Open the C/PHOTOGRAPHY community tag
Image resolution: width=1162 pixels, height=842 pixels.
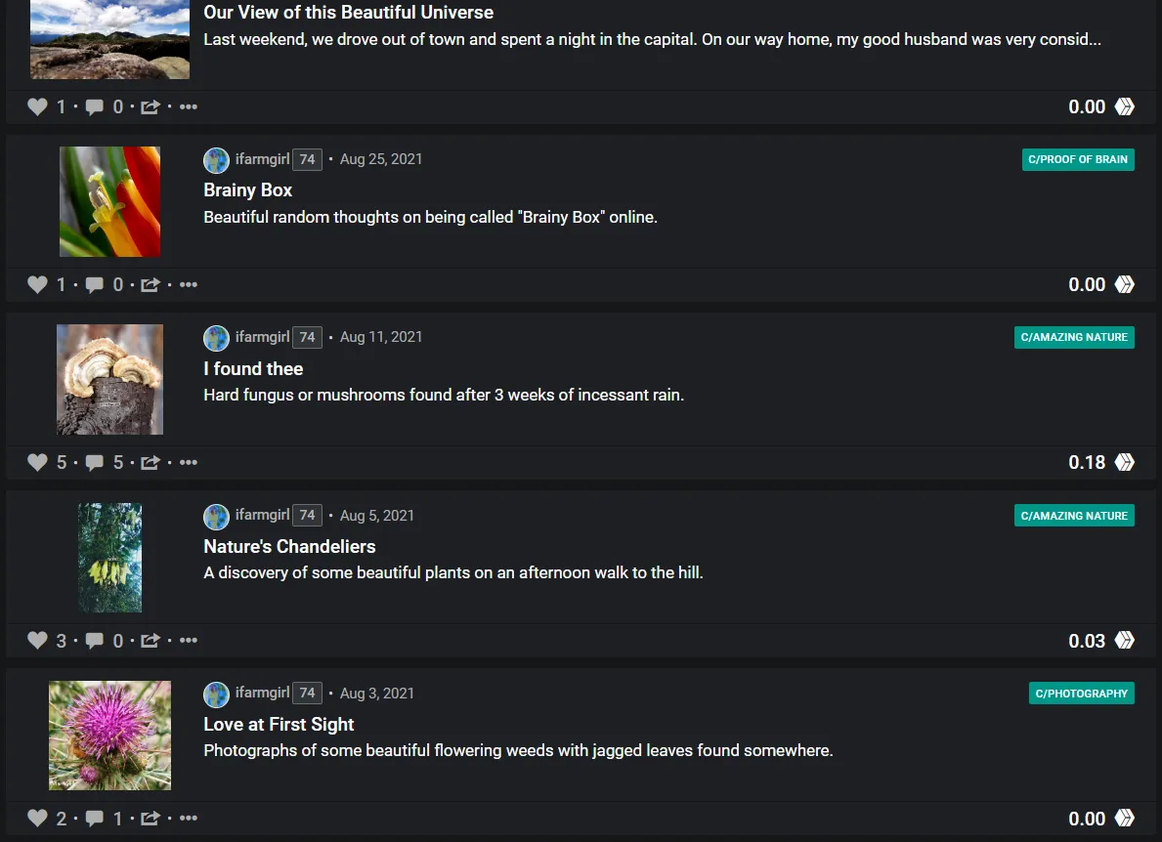(1082, 694)
